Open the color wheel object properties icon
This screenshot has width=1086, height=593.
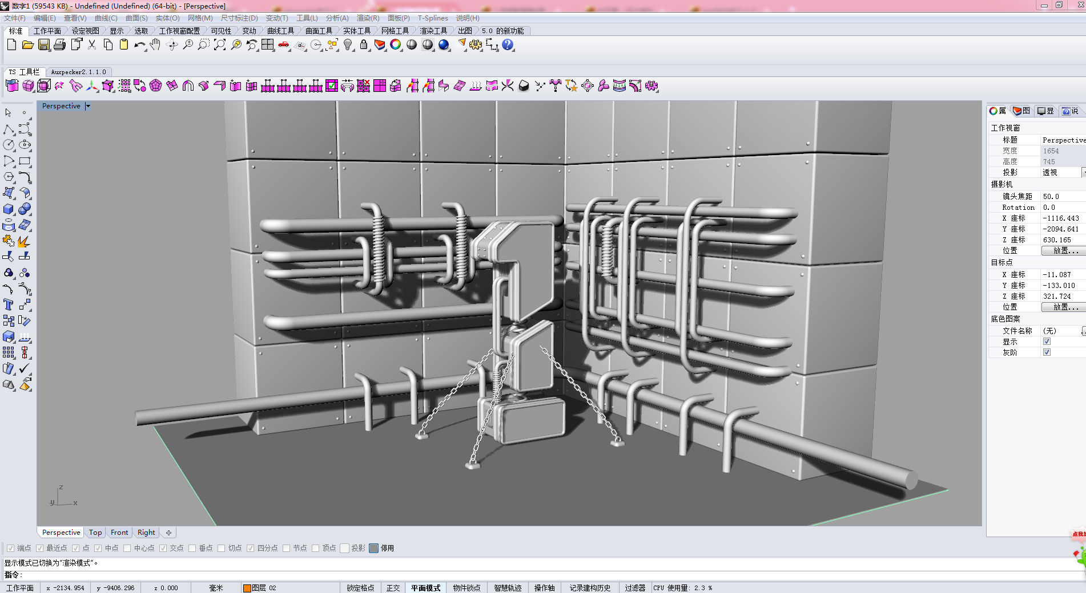[396, 44]
